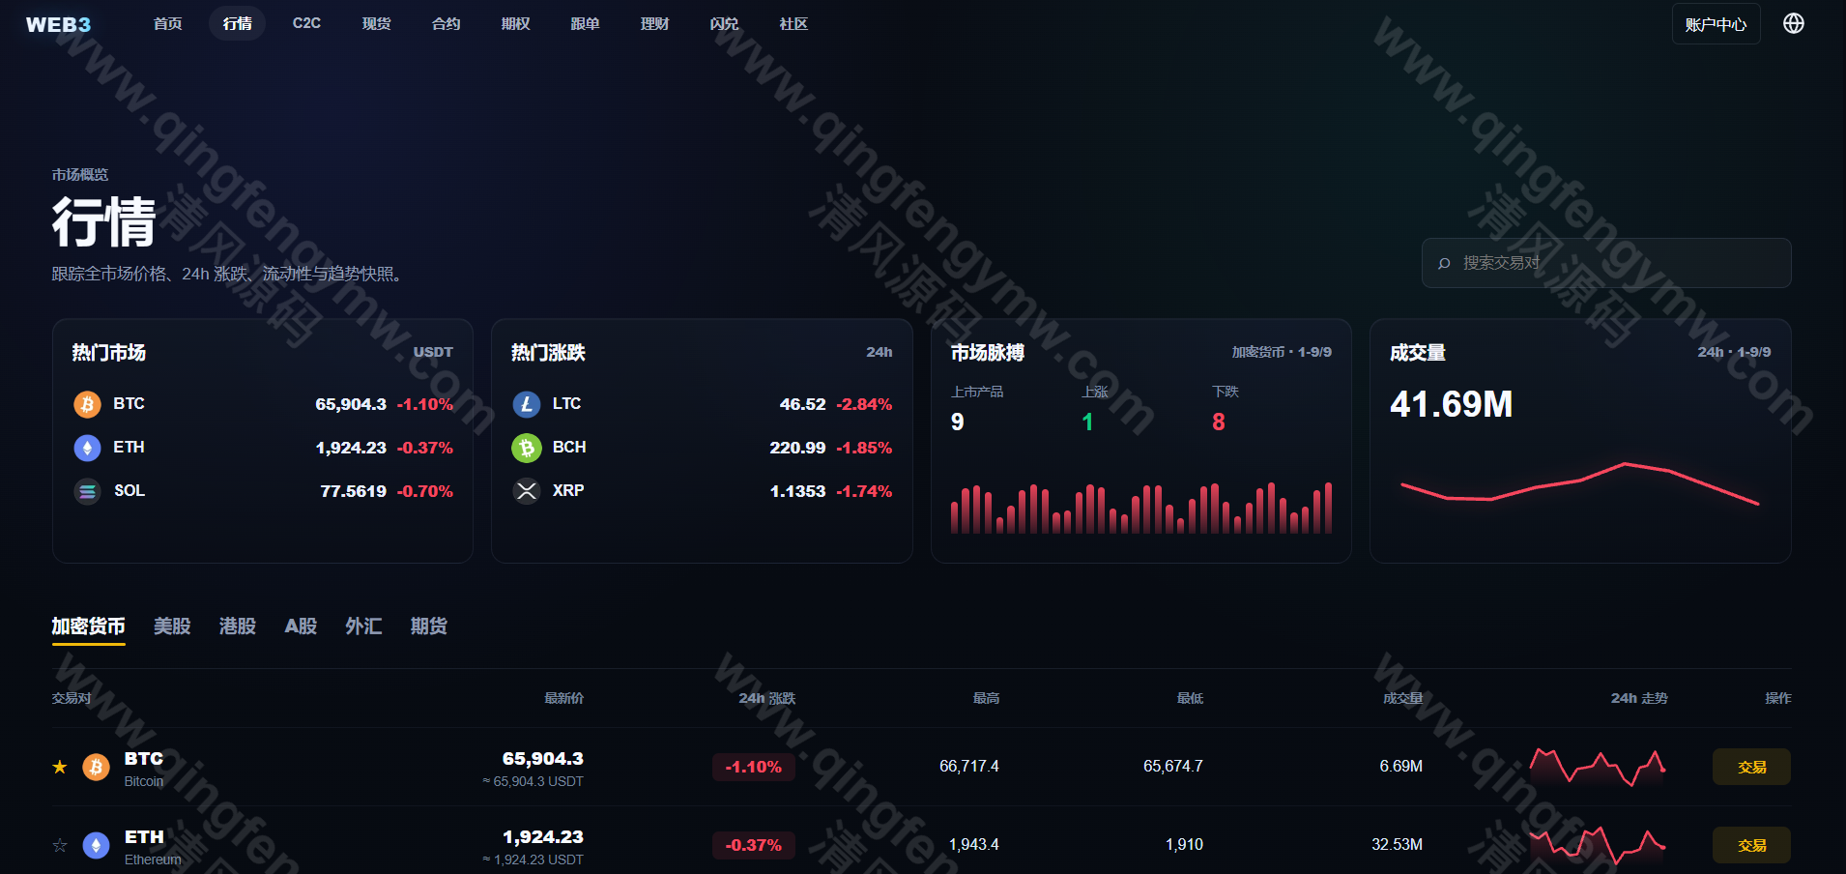1846x874 pixels.
Task: Click the BTC 24h trend sparkline
Action: coord(1598,767)
